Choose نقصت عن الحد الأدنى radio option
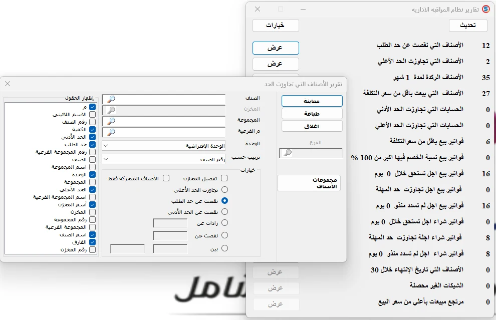This screenshot has width=496, height=320. (224, 212)
